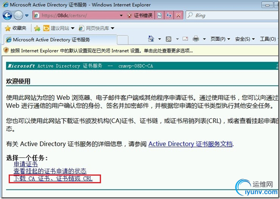Expand the feeds dropdown arrow
280x199 pixels.
point(177,39)
